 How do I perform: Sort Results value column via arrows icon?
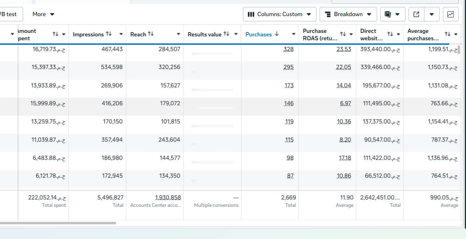tap(227, 34)
